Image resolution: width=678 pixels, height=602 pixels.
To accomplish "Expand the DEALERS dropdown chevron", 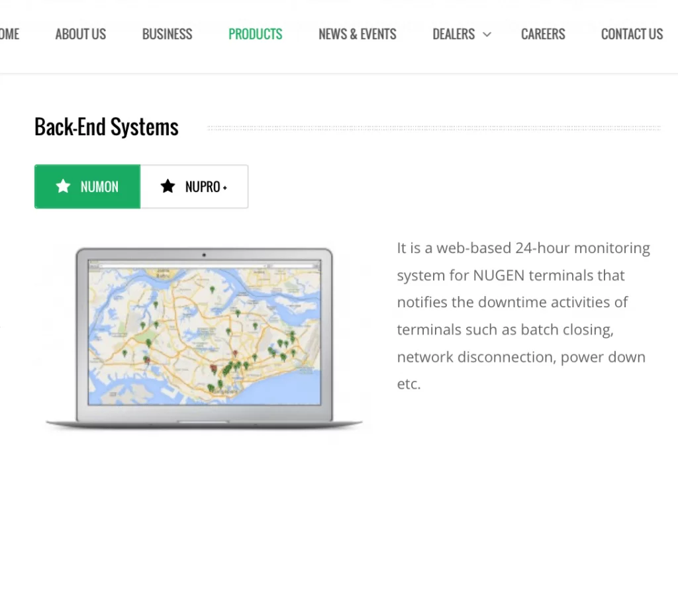I will tap(487, 34).
